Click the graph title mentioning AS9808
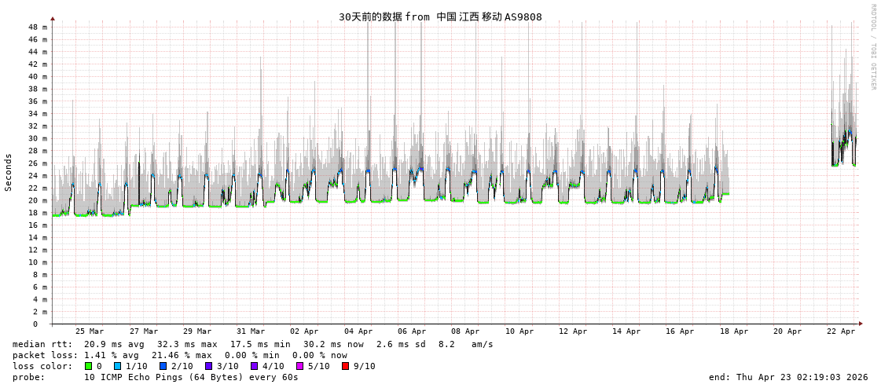Screen dimensions: 881x388 (440, 16)
